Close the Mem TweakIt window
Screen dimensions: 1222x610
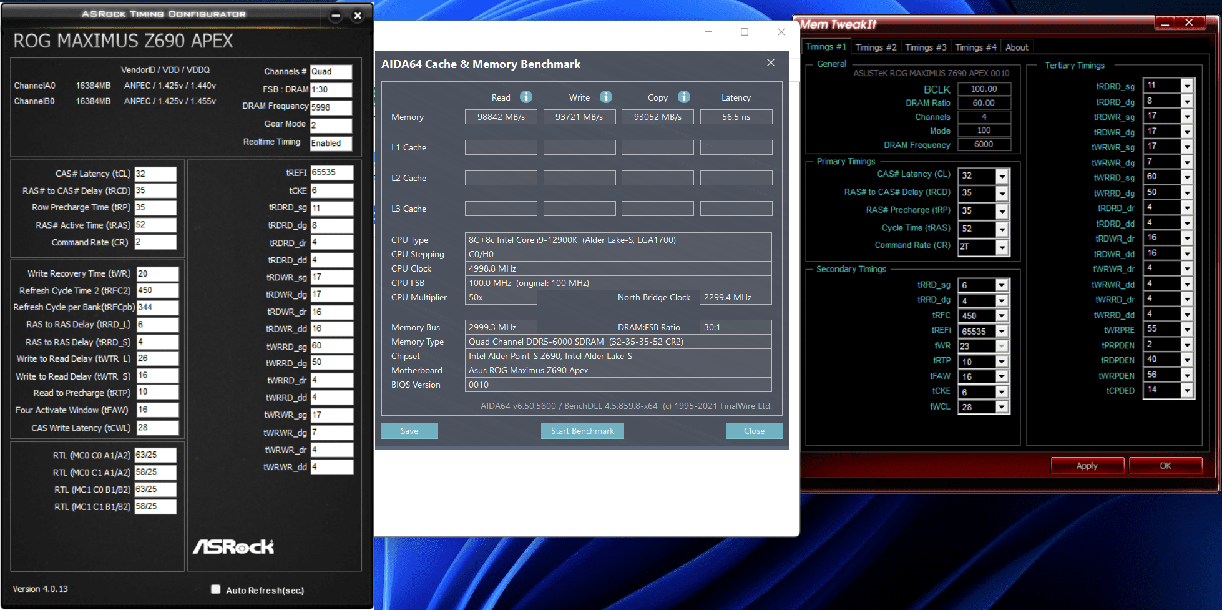click(1190, 23)
